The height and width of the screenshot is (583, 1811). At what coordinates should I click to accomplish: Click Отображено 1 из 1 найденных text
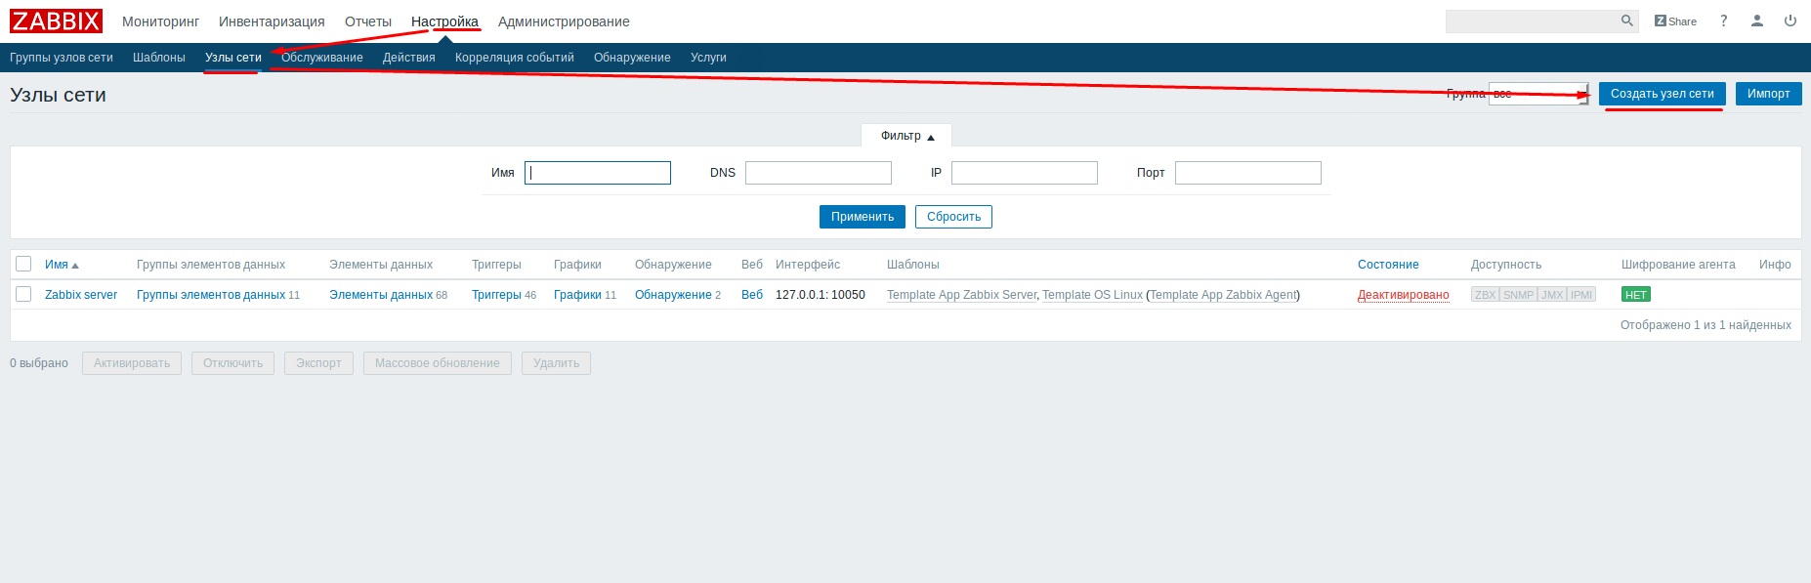[1706, 325]
